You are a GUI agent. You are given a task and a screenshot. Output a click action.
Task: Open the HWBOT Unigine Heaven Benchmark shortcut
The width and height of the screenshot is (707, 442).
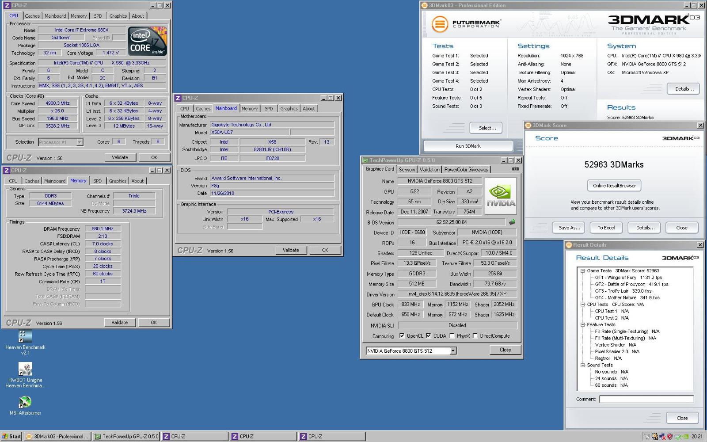tap(25, 375)
